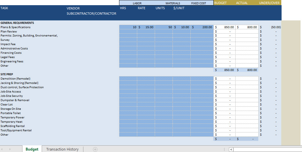302x152 pixels.
Task: Select the Storage On Site task cell
Action: 11,109
